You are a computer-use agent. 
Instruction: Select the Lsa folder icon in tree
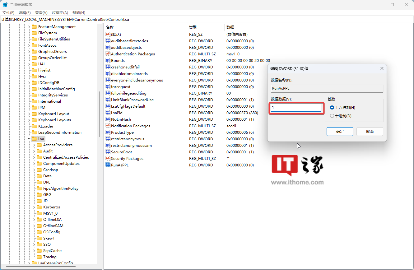[34, 138]
